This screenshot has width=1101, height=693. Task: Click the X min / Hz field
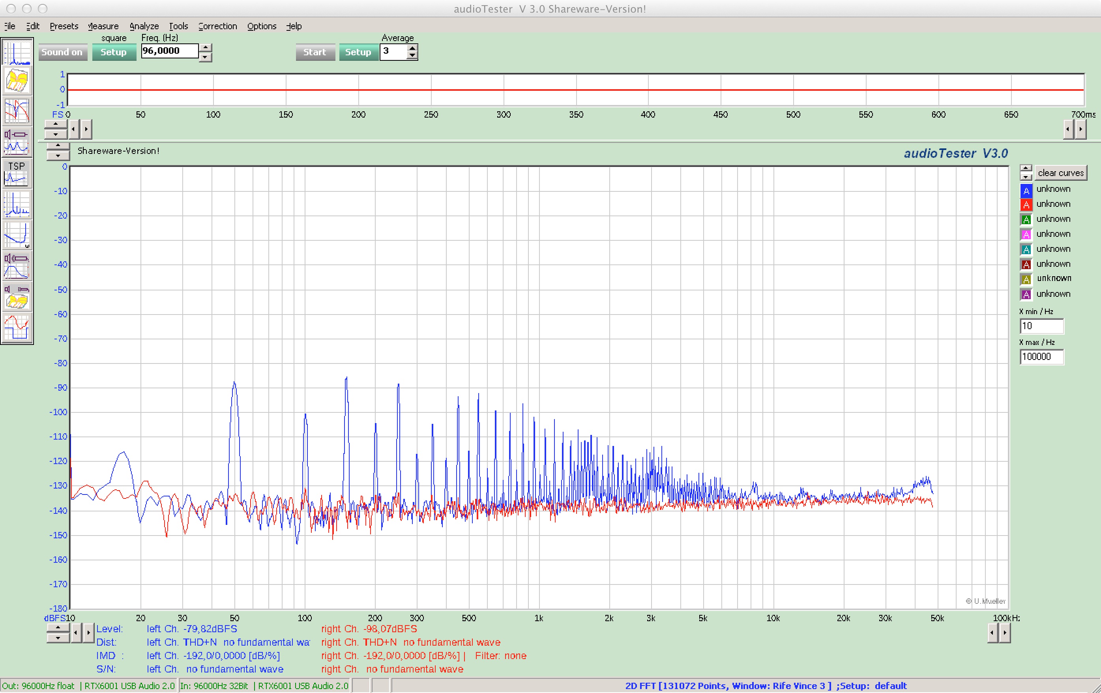tap(1041, 326)
